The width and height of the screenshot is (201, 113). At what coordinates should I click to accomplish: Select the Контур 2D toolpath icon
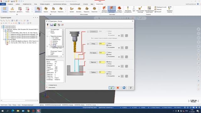5,10
